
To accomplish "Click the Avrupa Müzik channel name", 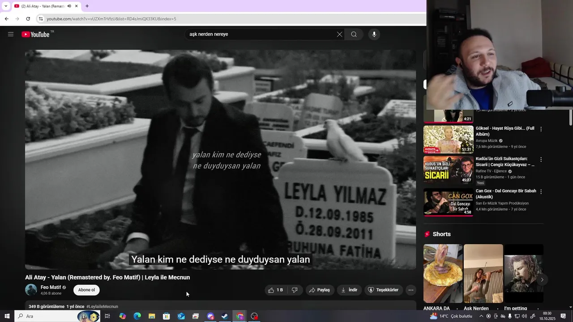I will click(487, 140).
